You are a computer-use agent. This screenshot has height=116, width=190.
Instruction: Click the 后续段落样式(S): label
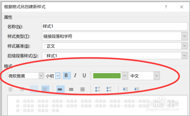(23, 56)
